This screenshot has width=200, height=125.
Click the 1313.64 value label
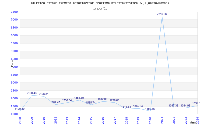(x=126, y=107)
